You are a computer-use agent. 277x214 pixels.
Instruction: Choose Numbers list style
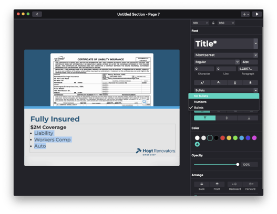(224, 102)
